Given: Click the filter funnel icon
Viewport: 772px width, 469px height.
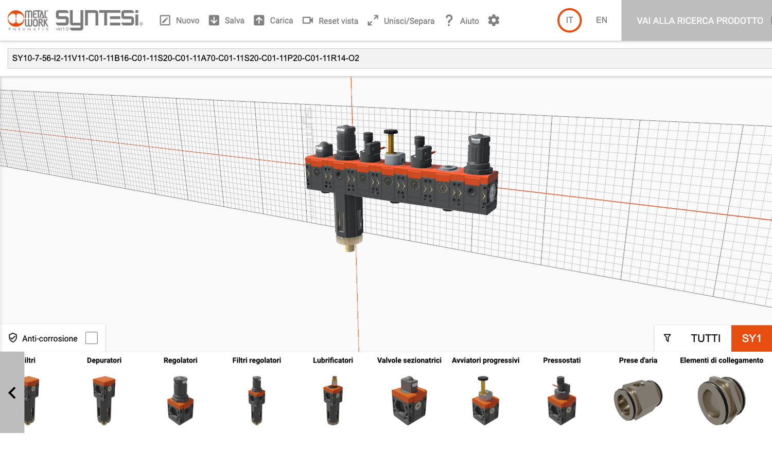Looking at the screenshot, I should (667, 338).
